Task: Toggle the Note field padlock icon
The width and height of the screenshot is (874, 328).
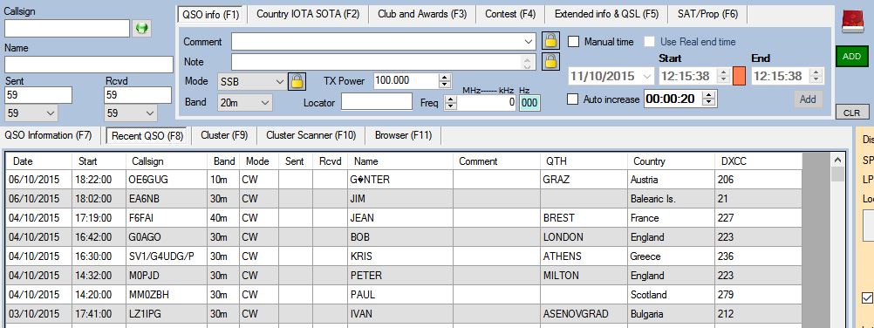Action: [550, 61]
